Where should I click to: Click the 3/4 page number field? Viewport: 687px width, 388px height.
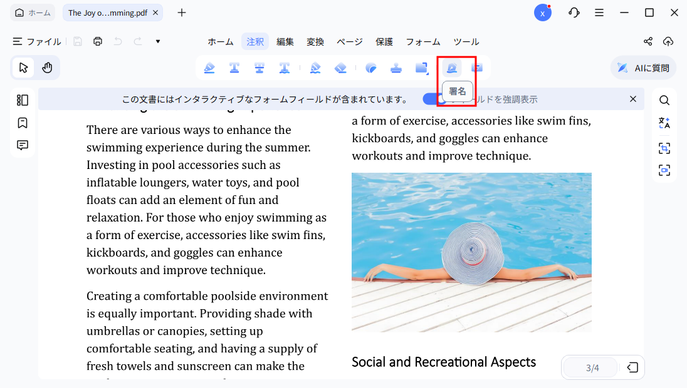click(x=592, y=368)
